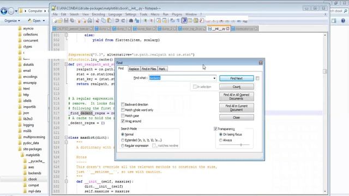Screen dimensions: 349x196
Task: Click the Count button
Action: (x=236, y=87)
